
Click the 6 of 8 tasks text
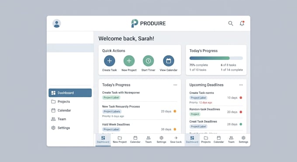[x=228, y=65]
